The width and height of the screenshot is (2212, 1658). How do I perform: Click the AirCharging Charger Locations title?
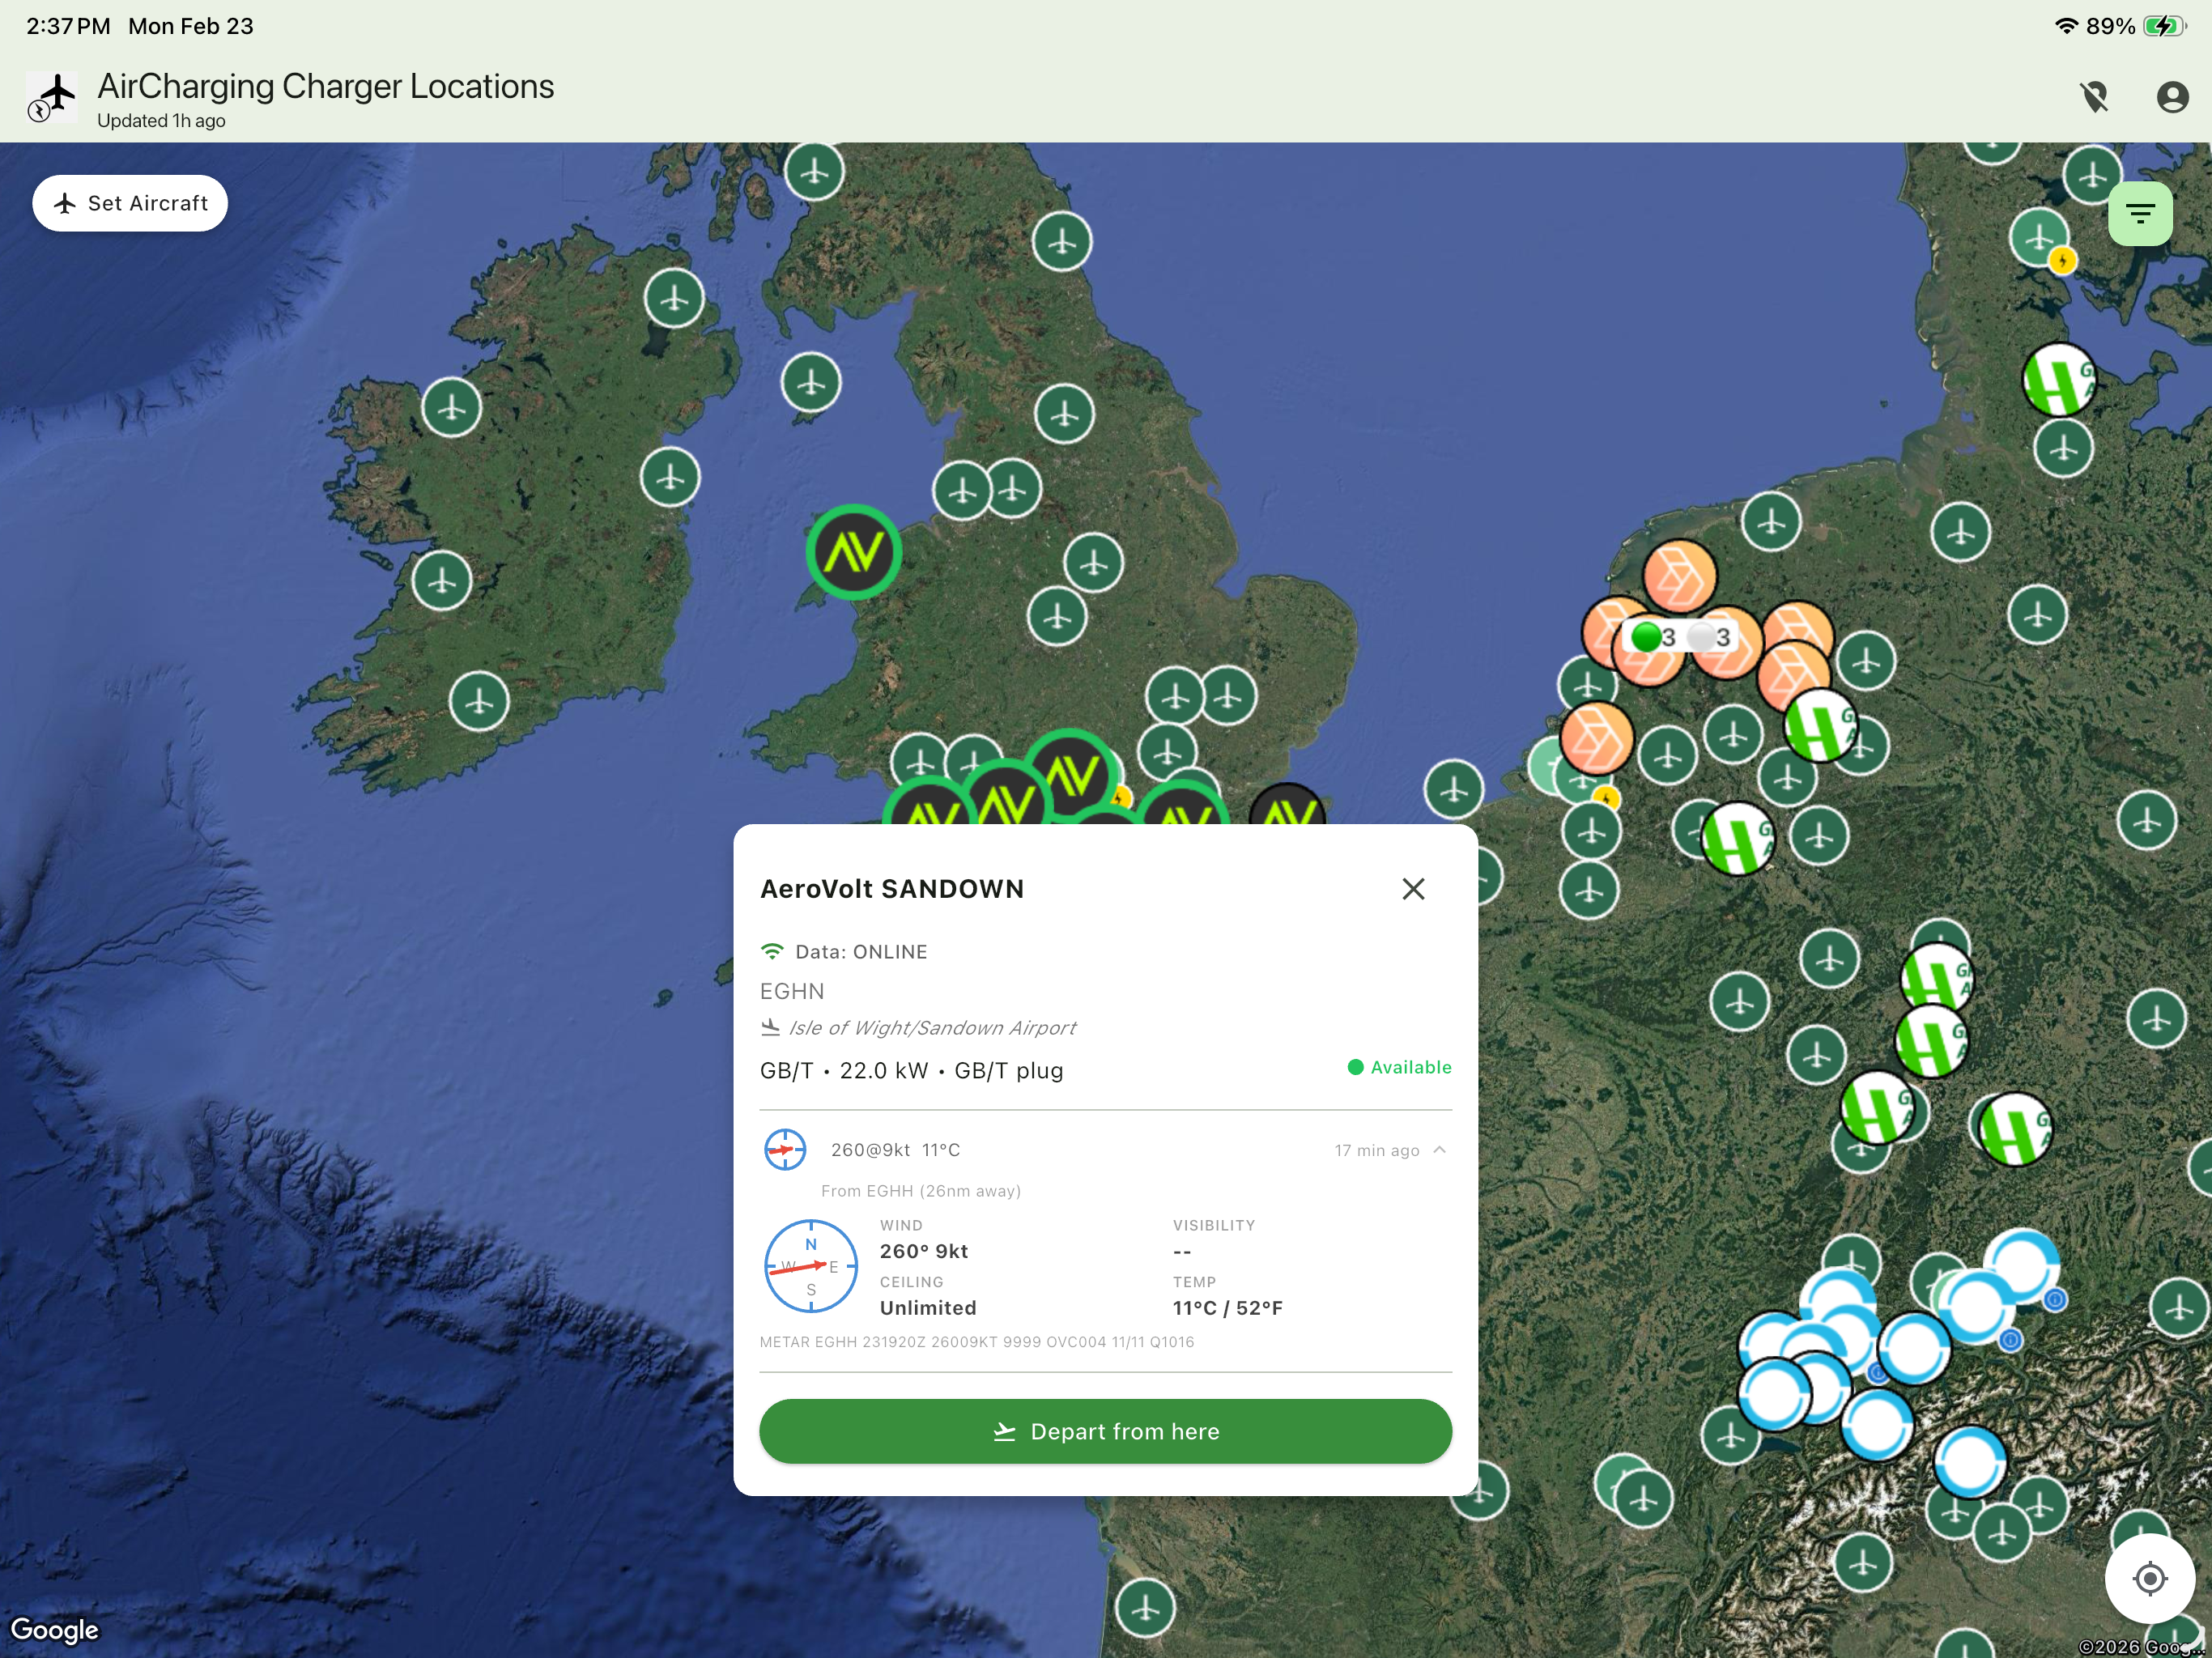click(x=326, y=86)
